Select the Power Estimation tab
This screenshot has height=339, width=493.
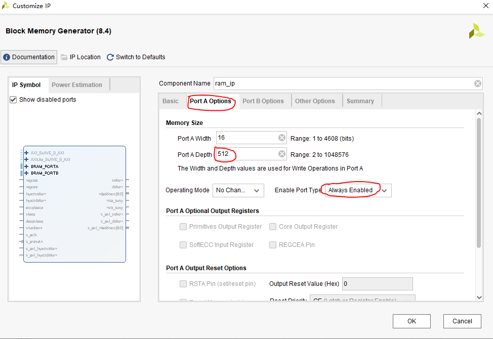pyautogui.click(x=77, y=85)
